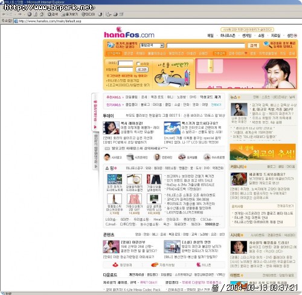This screenshot has height=295, width=302.
Task: Click the 블로그 link in popular services row
Action: 145,105
